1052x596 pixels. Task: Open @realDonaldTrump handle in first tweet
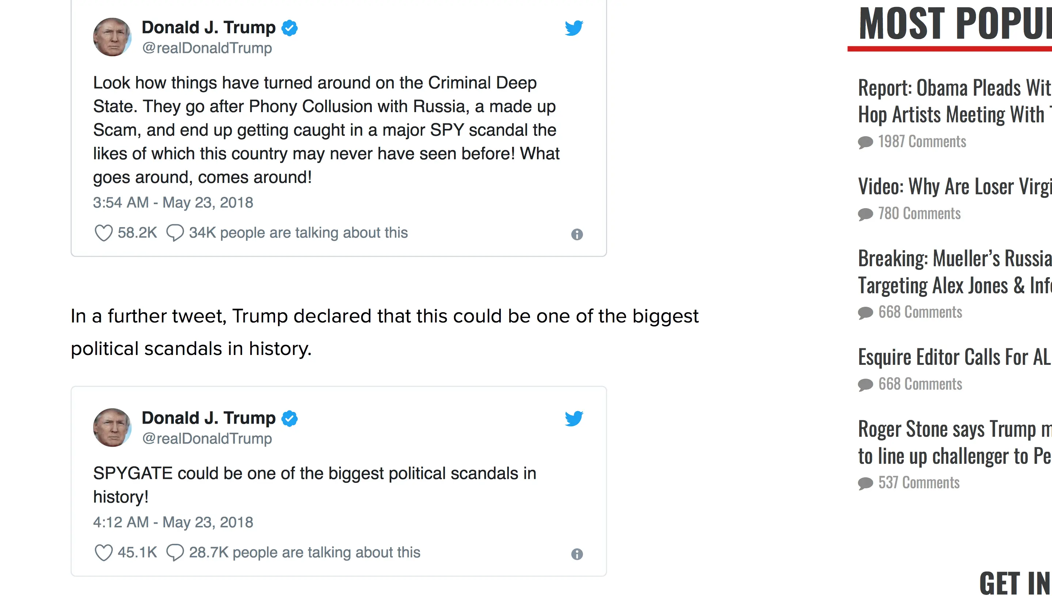(x=207, y=48)
